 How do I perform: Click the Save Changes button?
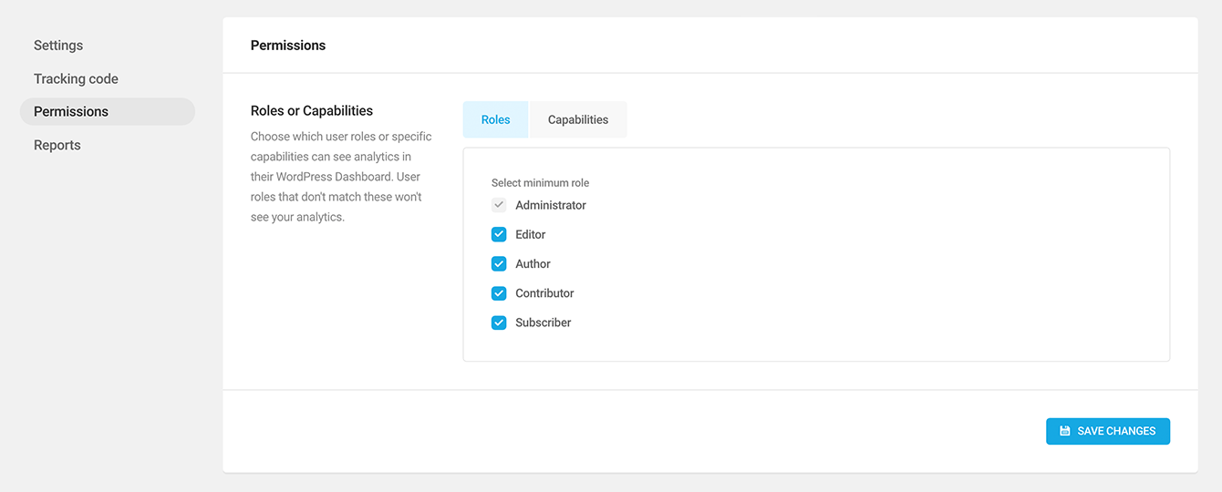[x=1108, y=431]
